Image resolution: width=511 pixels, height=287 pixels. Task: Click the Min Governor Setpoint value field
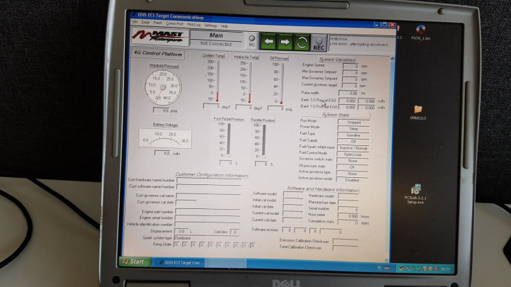(x=351, y=72)
